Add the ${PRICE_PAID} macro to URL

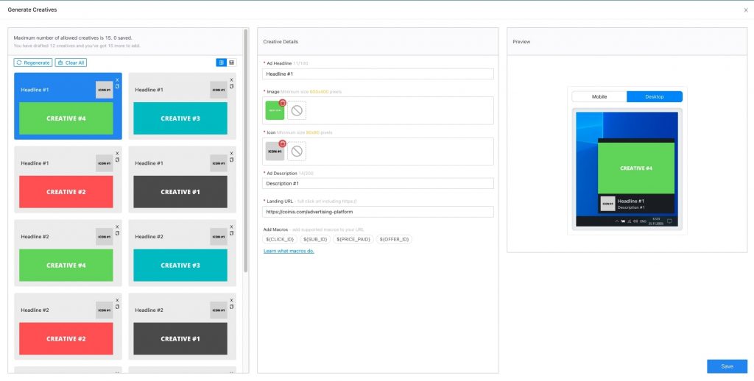[x=354, y=239]
